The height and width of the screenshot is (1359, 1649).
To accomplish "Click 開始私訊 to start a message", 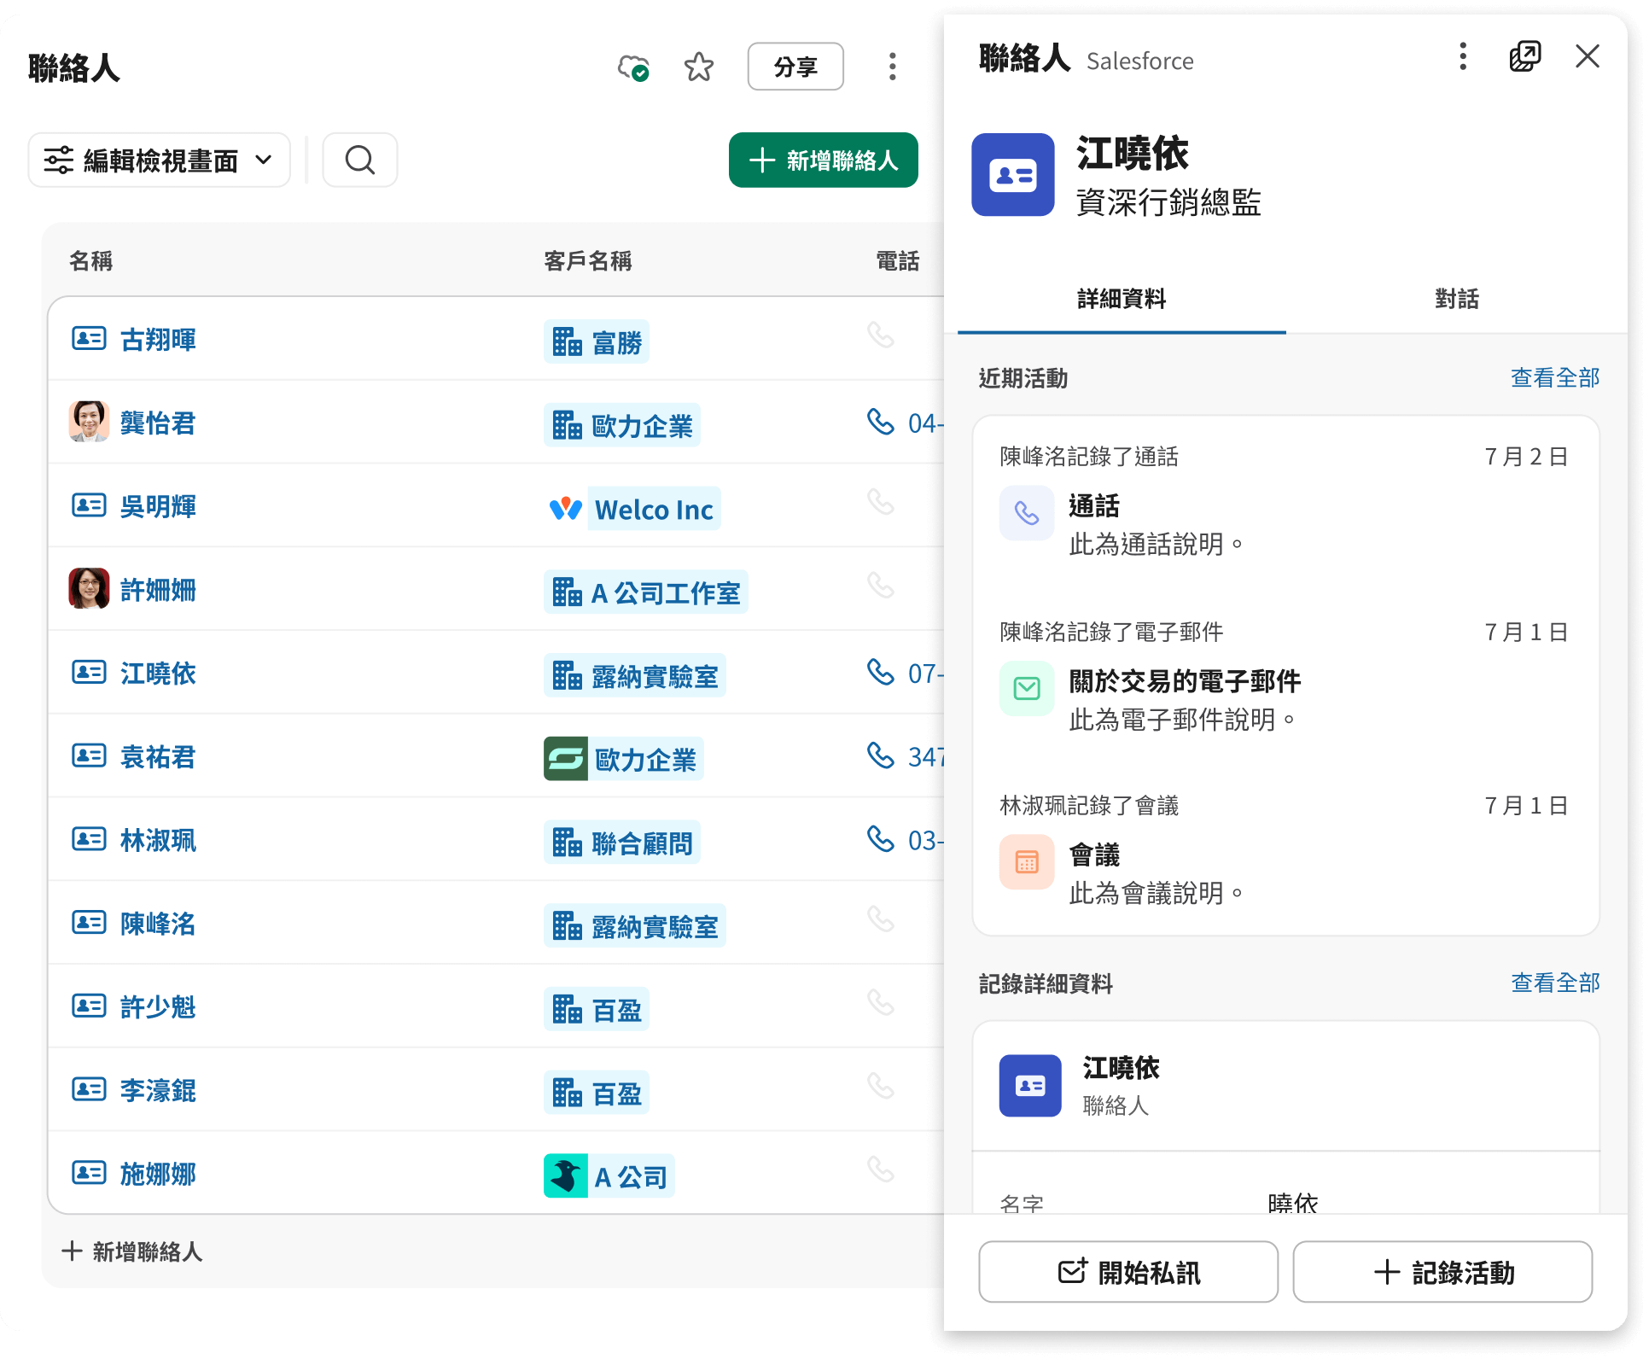I will point(1128,1272).
